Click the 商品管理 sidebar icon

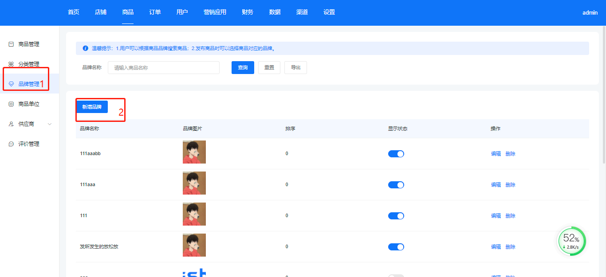(11, 44)
